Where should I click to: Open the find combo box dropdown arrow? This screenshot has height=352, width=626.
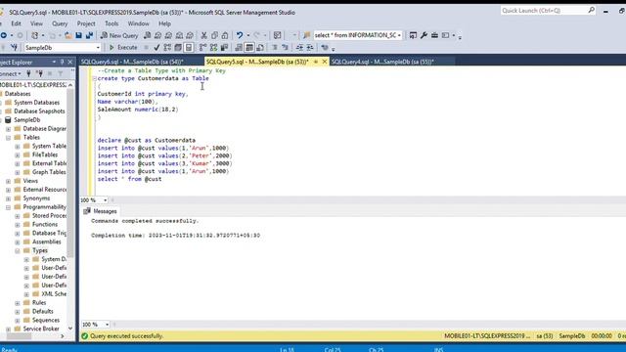pos(399,35)
